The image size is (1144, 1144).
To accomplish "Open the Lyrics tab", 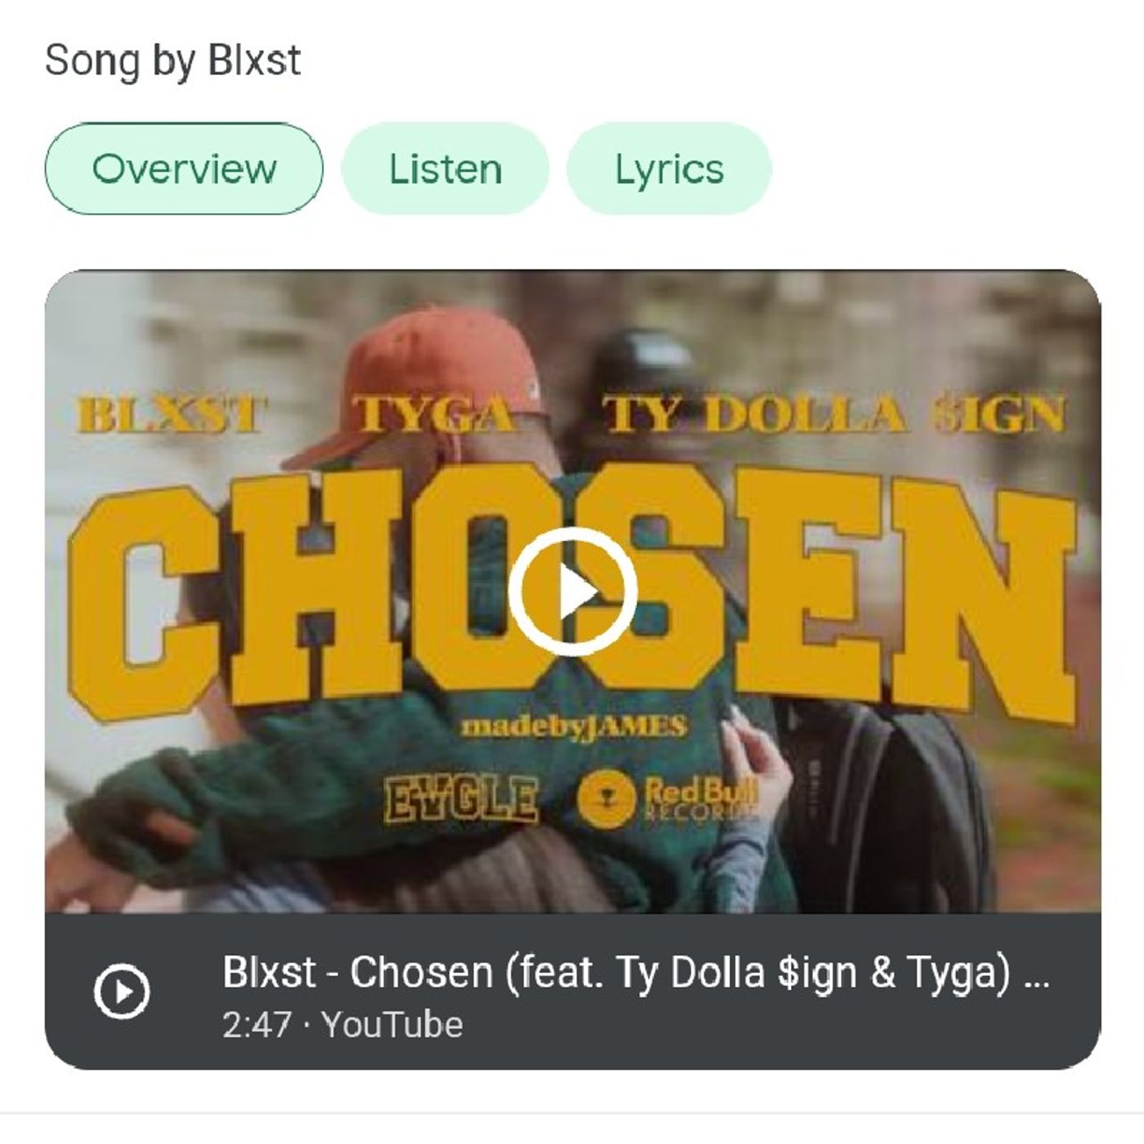I will [669, 169].
